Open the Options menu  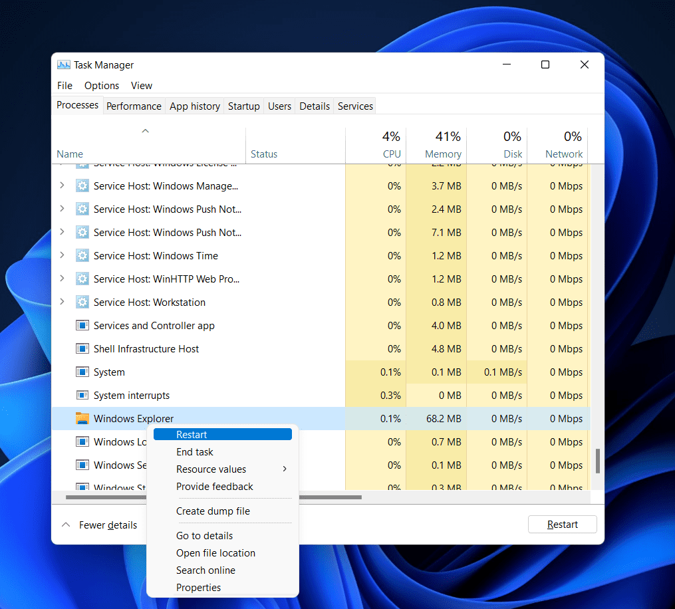tap(101, 85)
